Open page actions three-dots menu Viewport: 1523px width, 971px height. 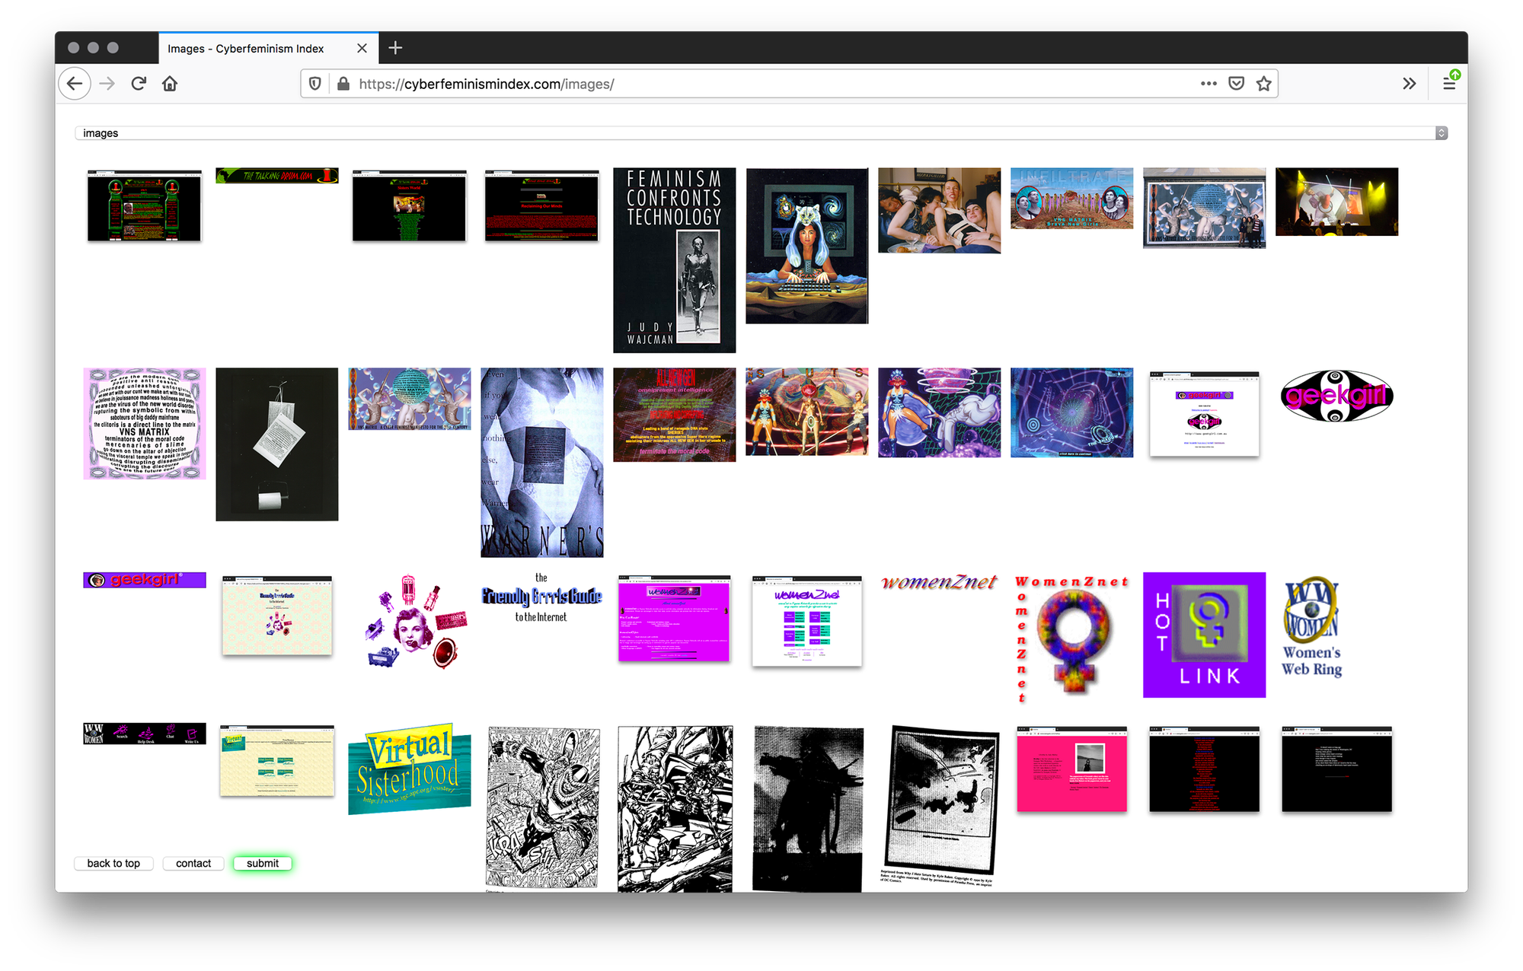click(1209, 84)
